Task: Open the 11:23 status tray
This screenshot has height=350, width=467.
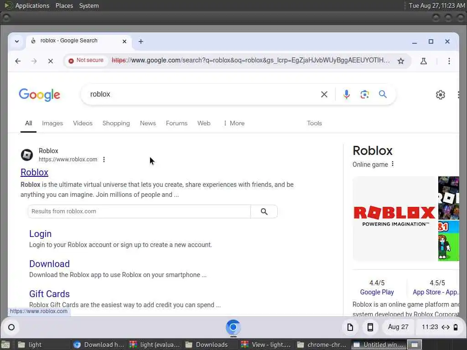Action: click(x=440, y=327)
